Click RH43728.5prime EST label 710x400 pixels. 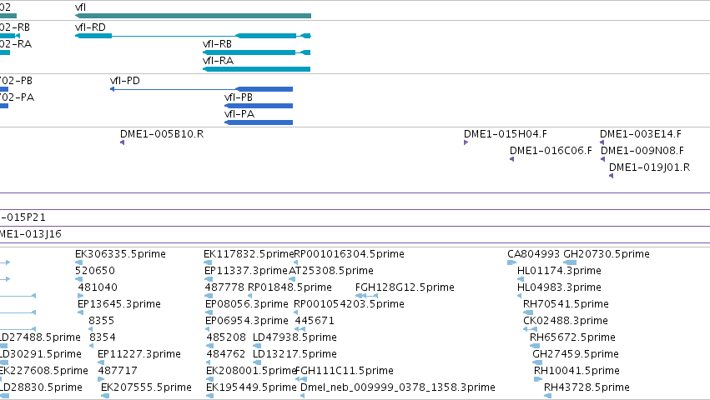587,387
